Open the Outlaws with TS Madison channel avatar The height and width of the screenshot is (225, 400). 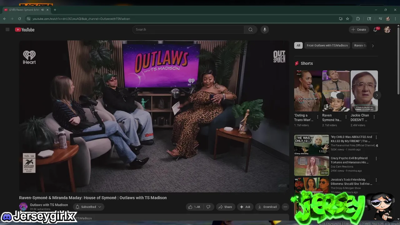tap(23, 207)
